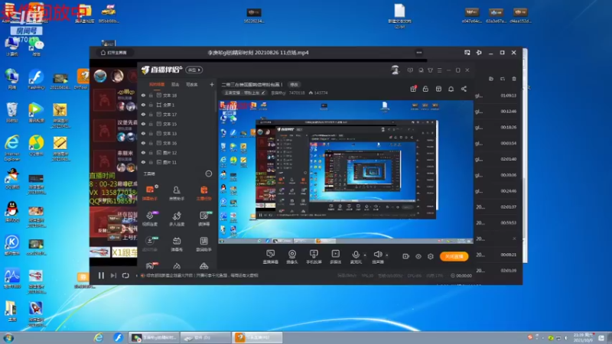Image resolution: width=612 pixels, height=344 pixels.
Task: Click the padlock icon above the preview
Action: (425, 89)
